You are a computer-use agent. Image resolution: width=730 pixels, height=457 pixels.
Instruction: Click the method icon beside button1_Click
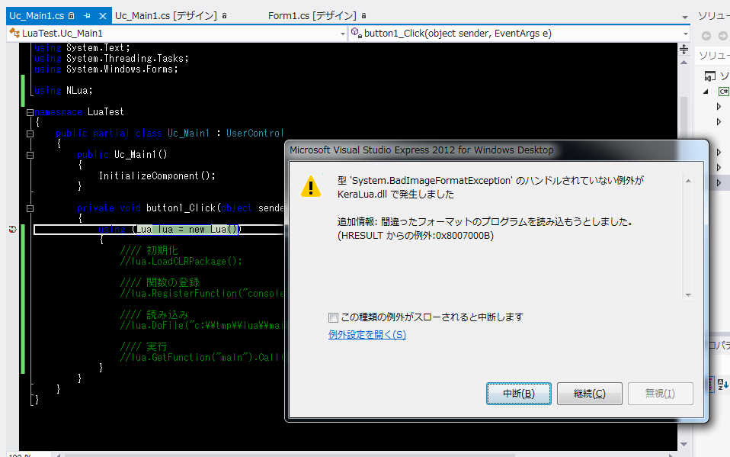(356, 33)
